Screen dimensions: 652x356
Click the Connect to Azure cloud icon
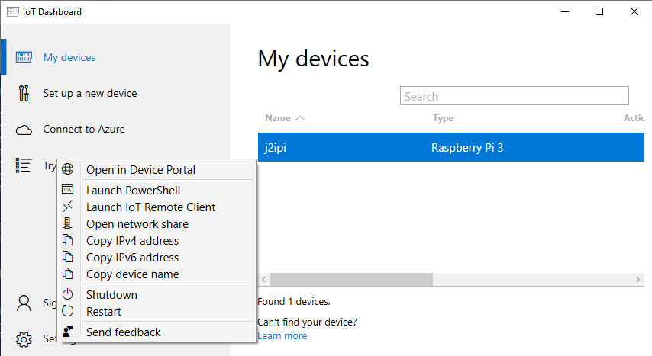point(24,130)
